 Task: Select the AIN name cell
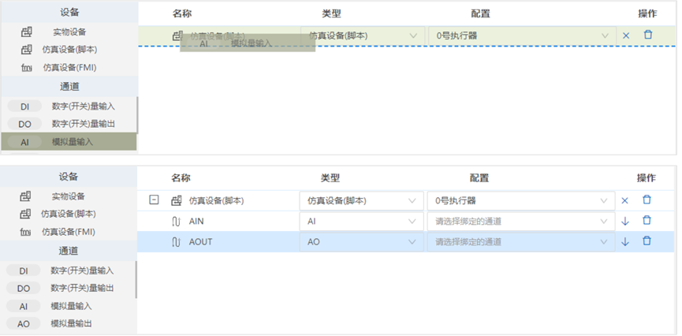point(196,222)
